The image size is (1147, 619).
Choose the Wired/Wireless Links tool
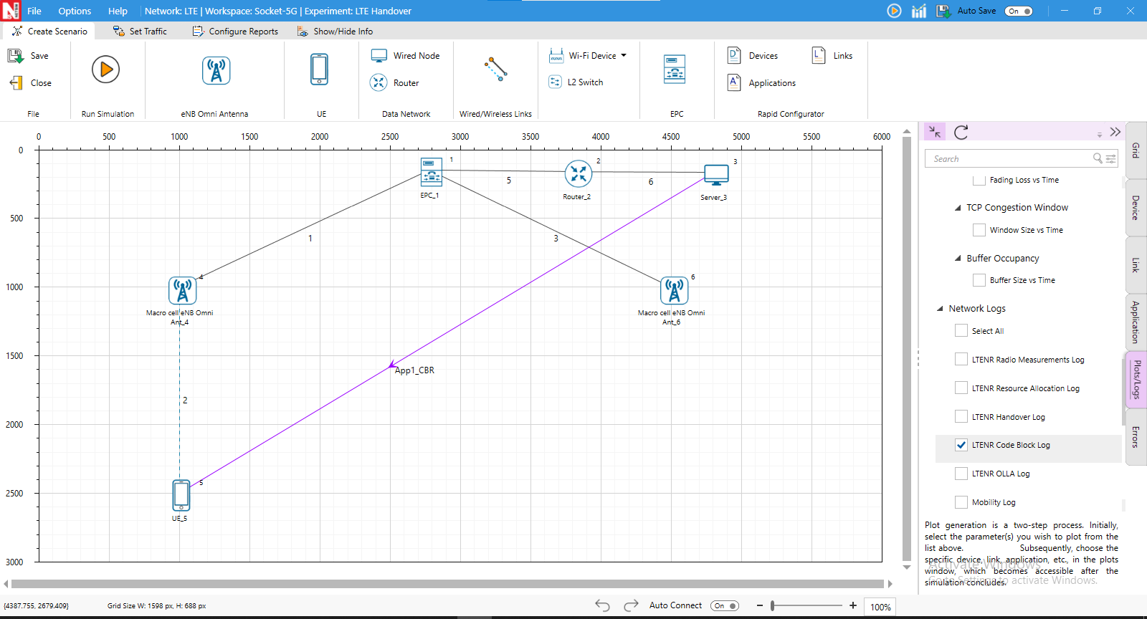495,69
